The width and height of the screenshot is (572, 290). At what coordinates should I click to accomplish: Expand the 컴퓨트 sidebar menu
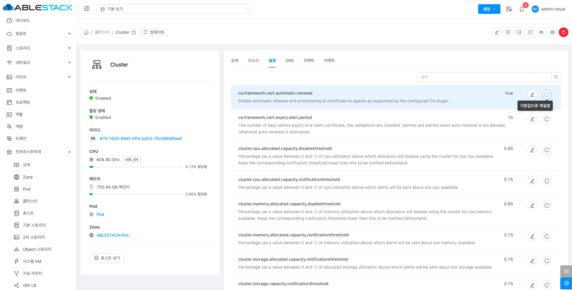pyautogui.click(x=38, y=34)
